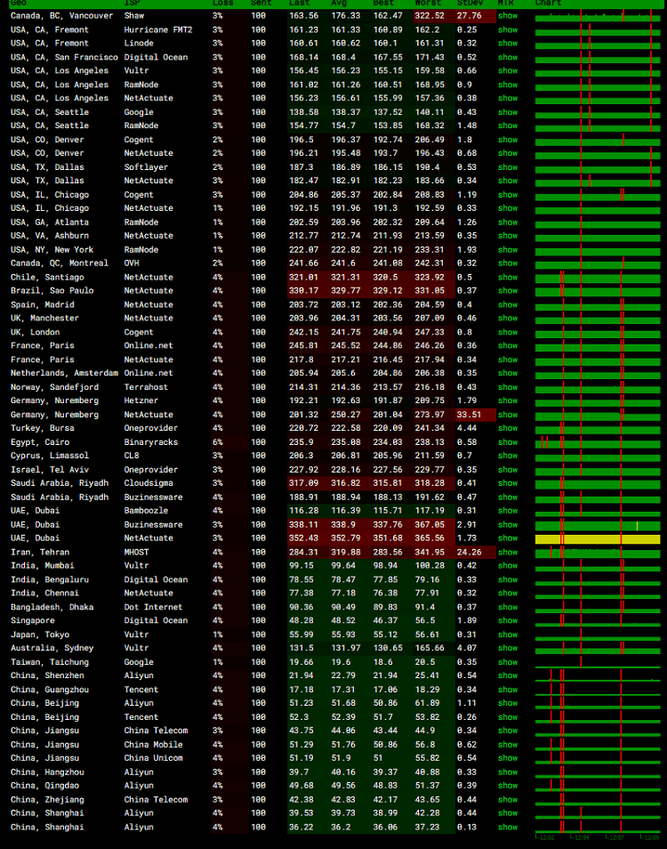The image size is (667, 849).
Task: Click 'show' for New York RamNode row
Action: pyautogui.click(x=508, y=249)
